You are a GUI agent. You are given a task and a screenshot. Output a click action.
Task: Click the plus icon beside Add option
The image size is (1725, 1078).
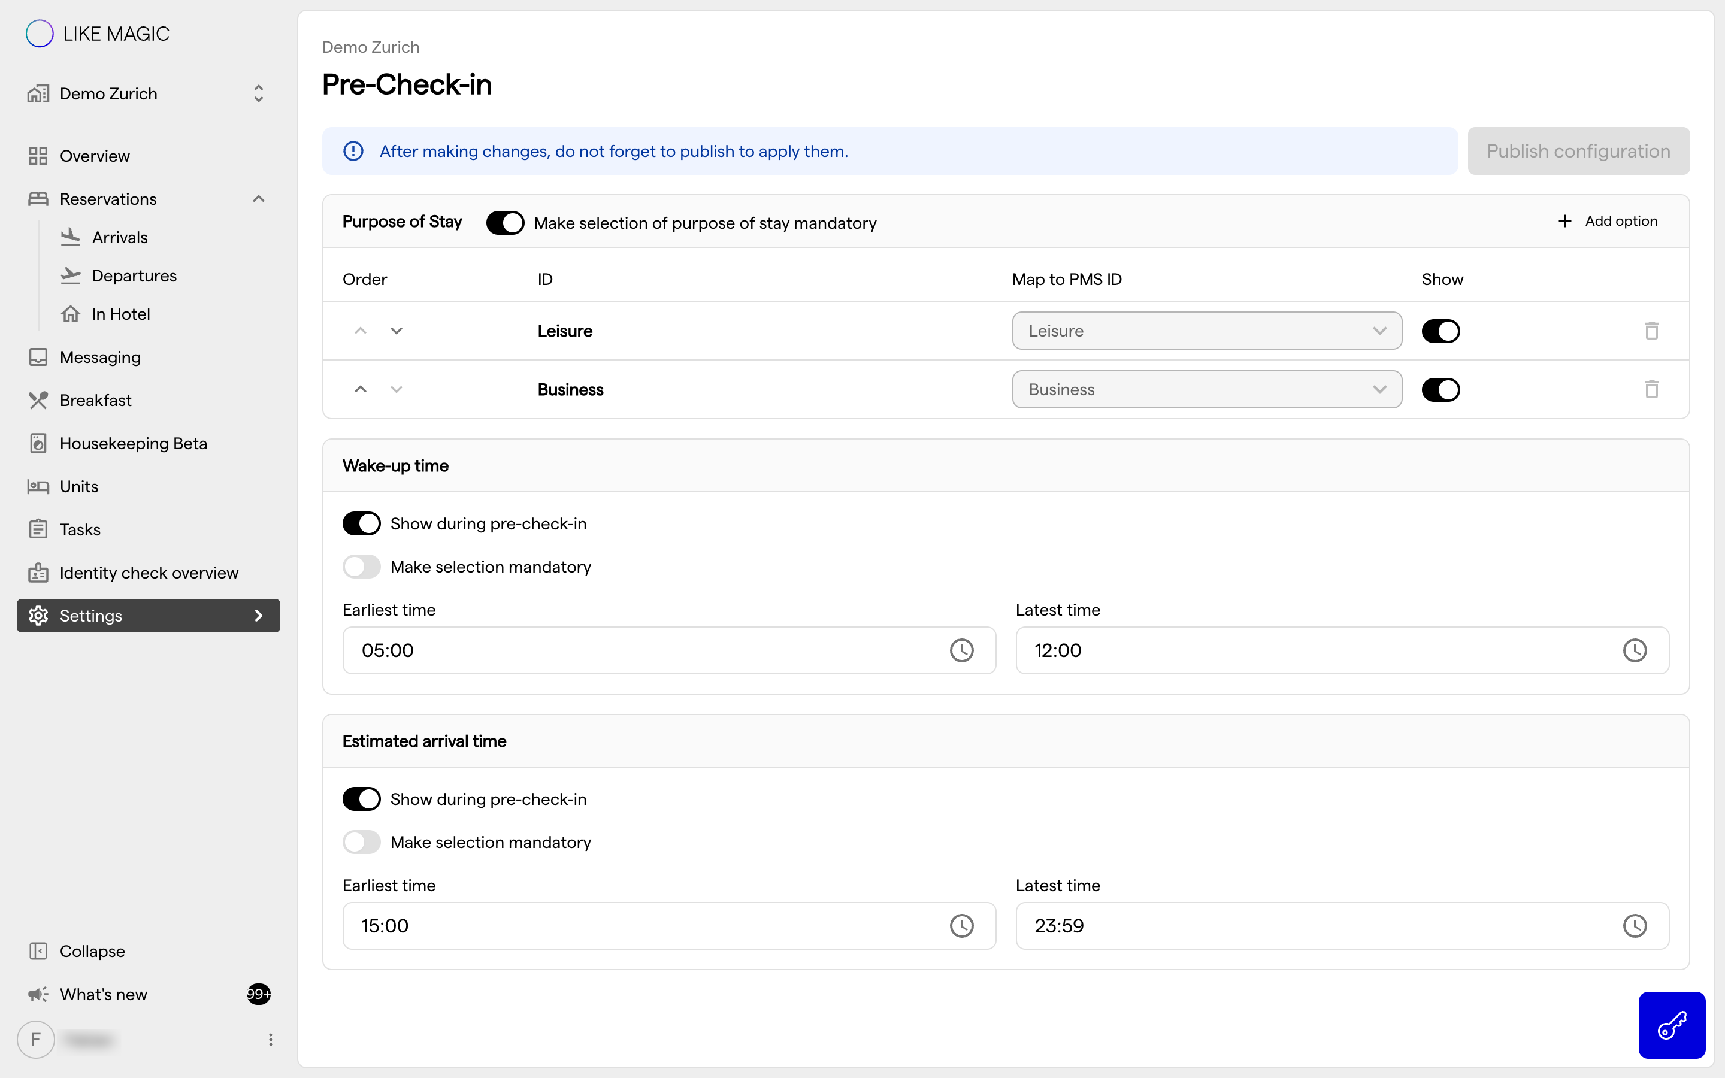click(x=1564, y=221)
